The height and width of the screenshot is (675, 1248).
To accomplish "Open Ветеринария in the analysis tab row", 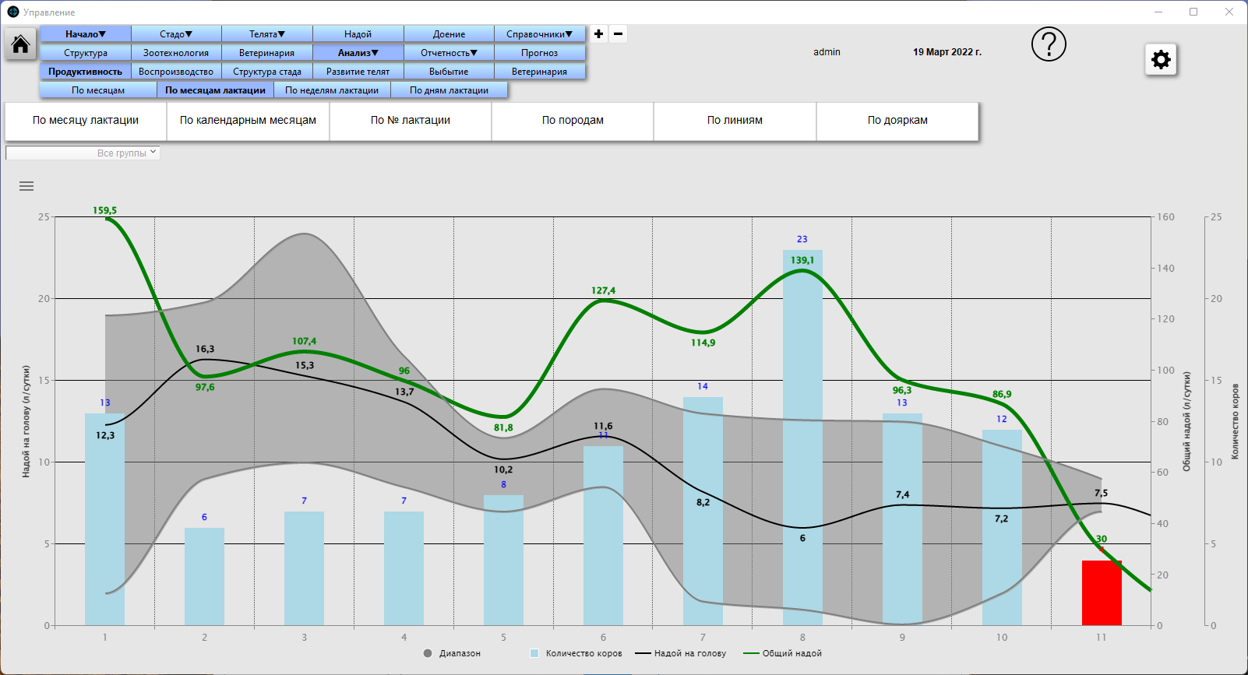I will pyautogui.click(x=539, y=72).
